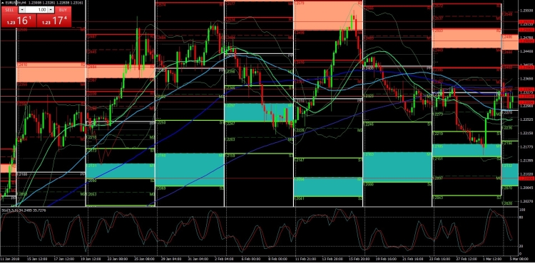Decrease trade volume with left arrow
The image size is (535, 263).
pos(22,10)
